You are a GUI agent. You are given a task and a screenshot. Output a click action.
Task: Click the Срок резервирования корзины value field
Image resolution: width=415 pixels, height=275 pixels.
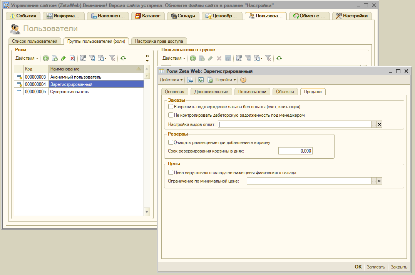(x=295, y=151)
